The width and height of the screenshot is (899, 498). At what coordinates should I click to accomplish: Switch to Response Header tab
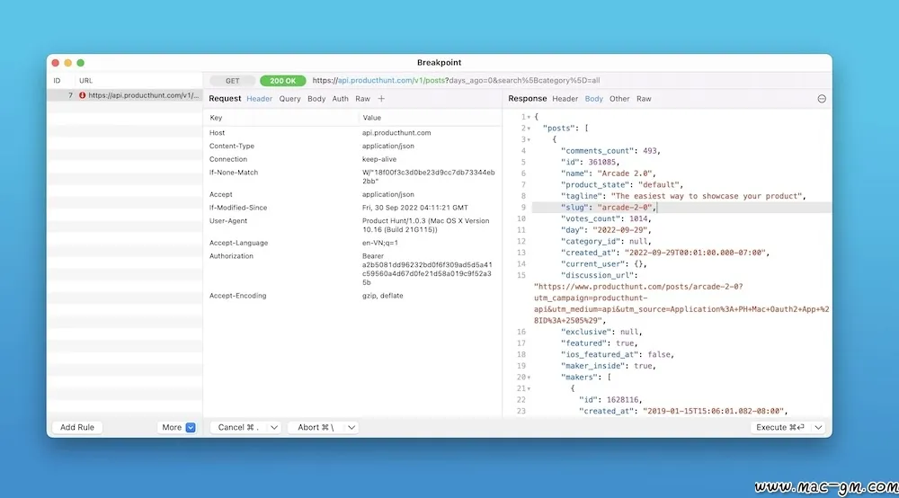[565, 99]
